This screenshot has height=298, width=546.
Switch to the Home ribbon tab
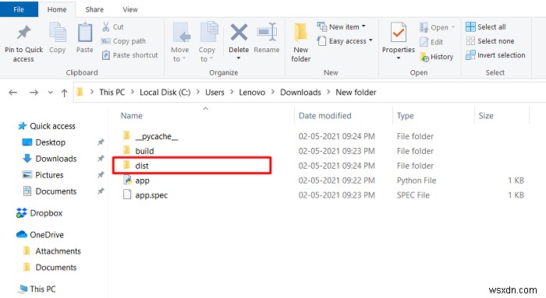(x=57, y=9)
